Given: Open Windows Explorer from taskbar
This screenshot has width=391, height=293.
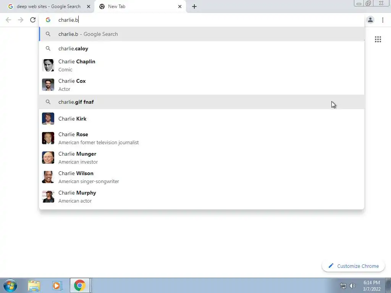Looking at the screenshot, I should pyautogui.click(x=34, y=286).
